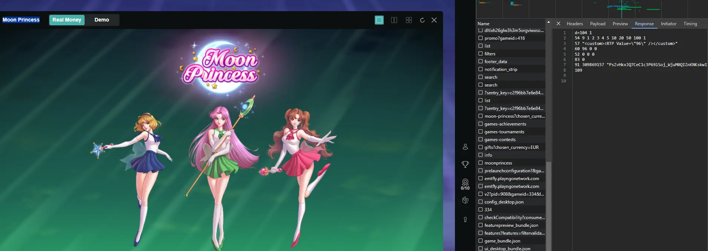Image resolution: width=708 pixels, height=251 pixels.
Task: Click the response line "83 0"
Action: point(580,59)
